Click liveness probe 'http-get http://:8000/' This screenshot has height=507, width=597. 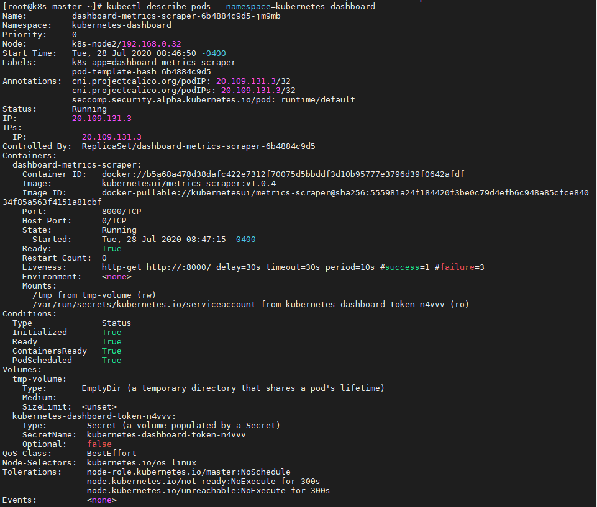tap(156, 267)
